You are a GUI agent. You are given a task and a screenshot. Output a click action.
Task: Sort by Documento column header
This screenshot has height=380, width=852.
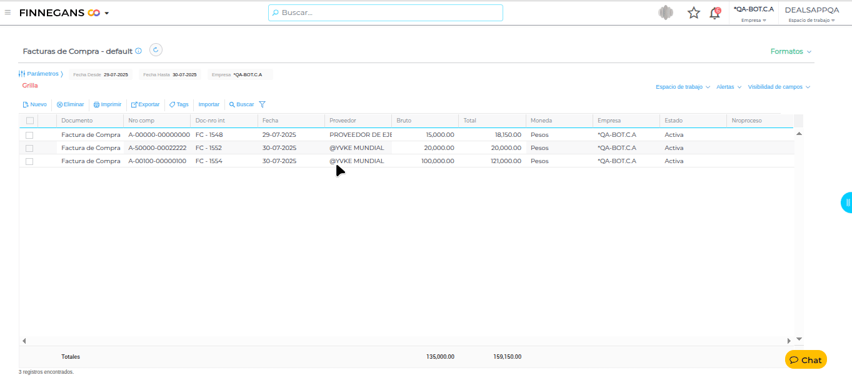pyautogui.click(x=90, y=121)
